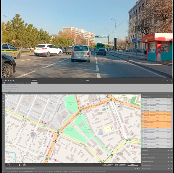Click the intersection marker at the top of the map

tap(111, 100)
